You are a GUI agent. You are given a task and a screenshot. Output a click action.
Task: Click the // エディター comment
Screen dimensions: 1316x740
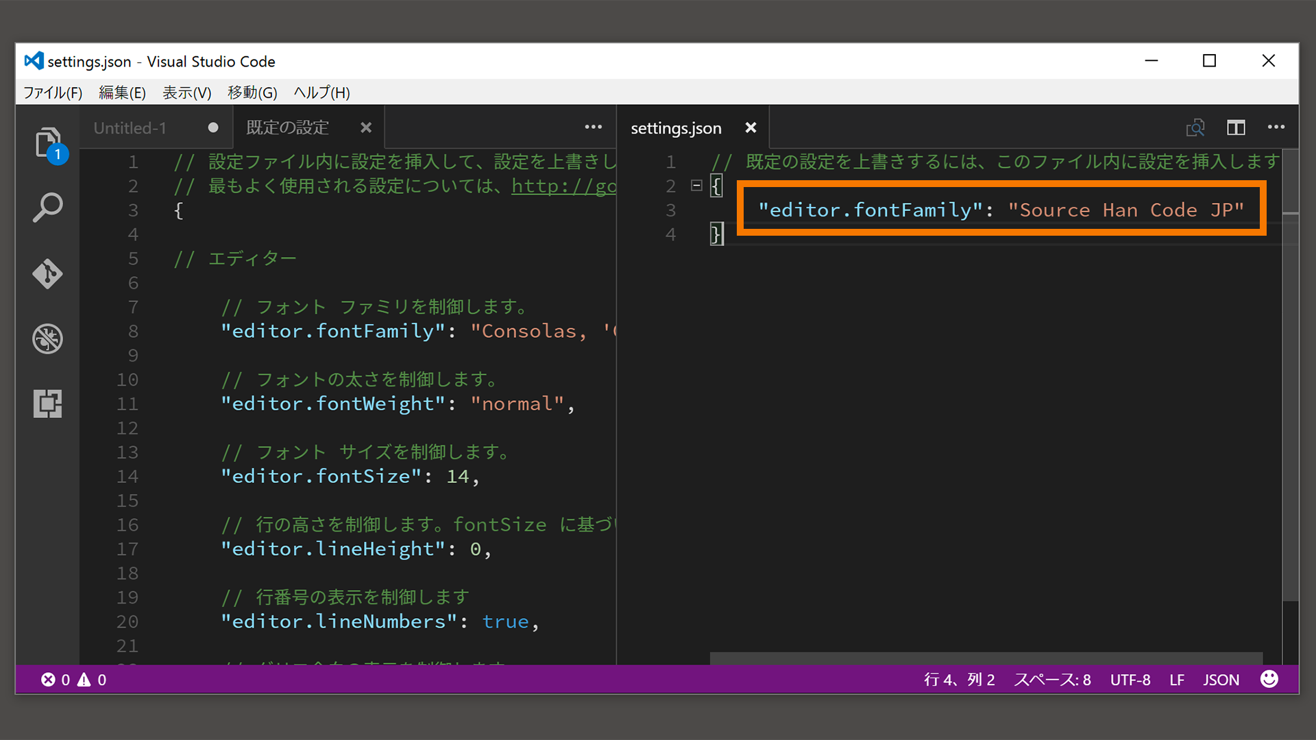click(235, 258)
